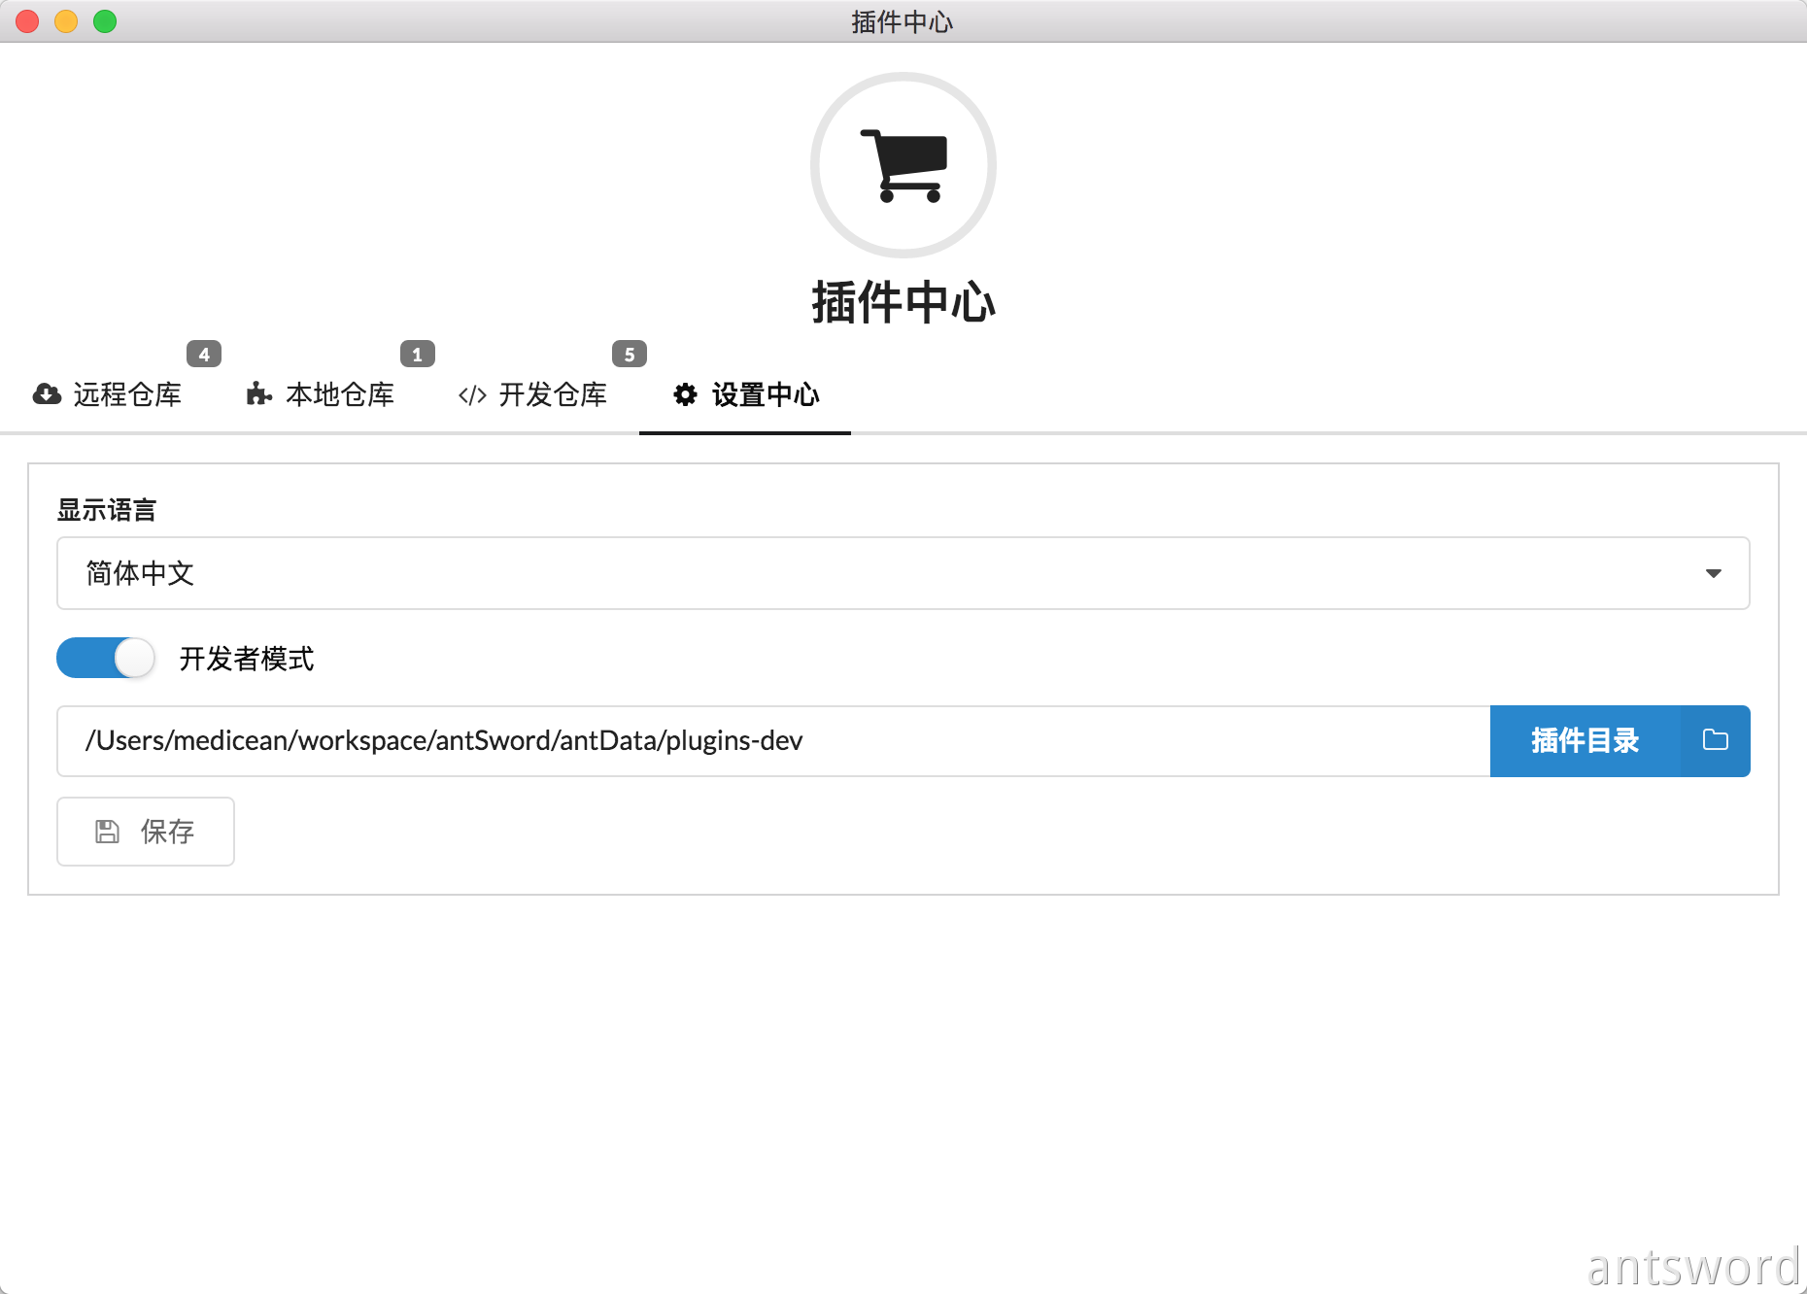Click the code brackets icon for 开发仓库

(x=472, y=395)
